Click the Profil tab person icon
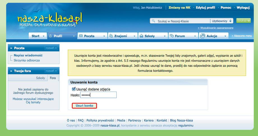This screenshot has height=136, width=258. [50, 36]
